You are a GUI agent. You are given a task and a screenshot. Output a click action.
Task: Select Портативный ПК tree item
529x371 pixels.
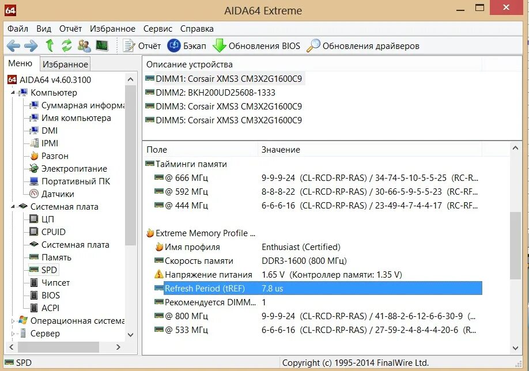pos(70,181)
